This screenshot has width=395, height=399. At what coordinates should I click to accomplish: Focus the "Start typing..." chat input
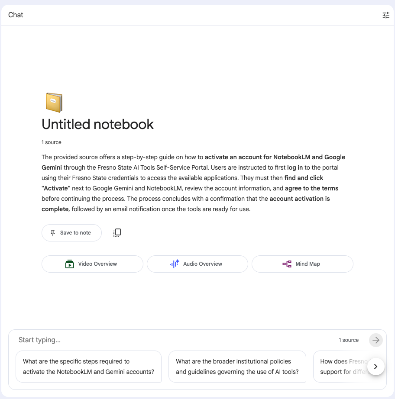(173, 340)
